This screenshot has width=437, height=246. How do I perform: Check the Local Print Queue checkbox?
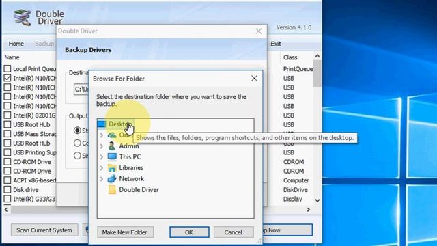tap(8, 68)
